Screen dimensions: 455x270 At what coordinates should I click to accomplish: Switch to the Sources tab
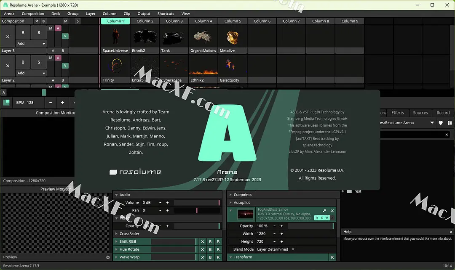pos(420,113)
